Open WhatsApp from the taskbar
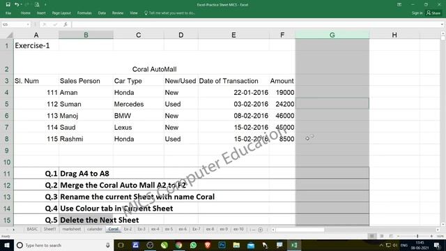446x251 pixels. (193, 245)
